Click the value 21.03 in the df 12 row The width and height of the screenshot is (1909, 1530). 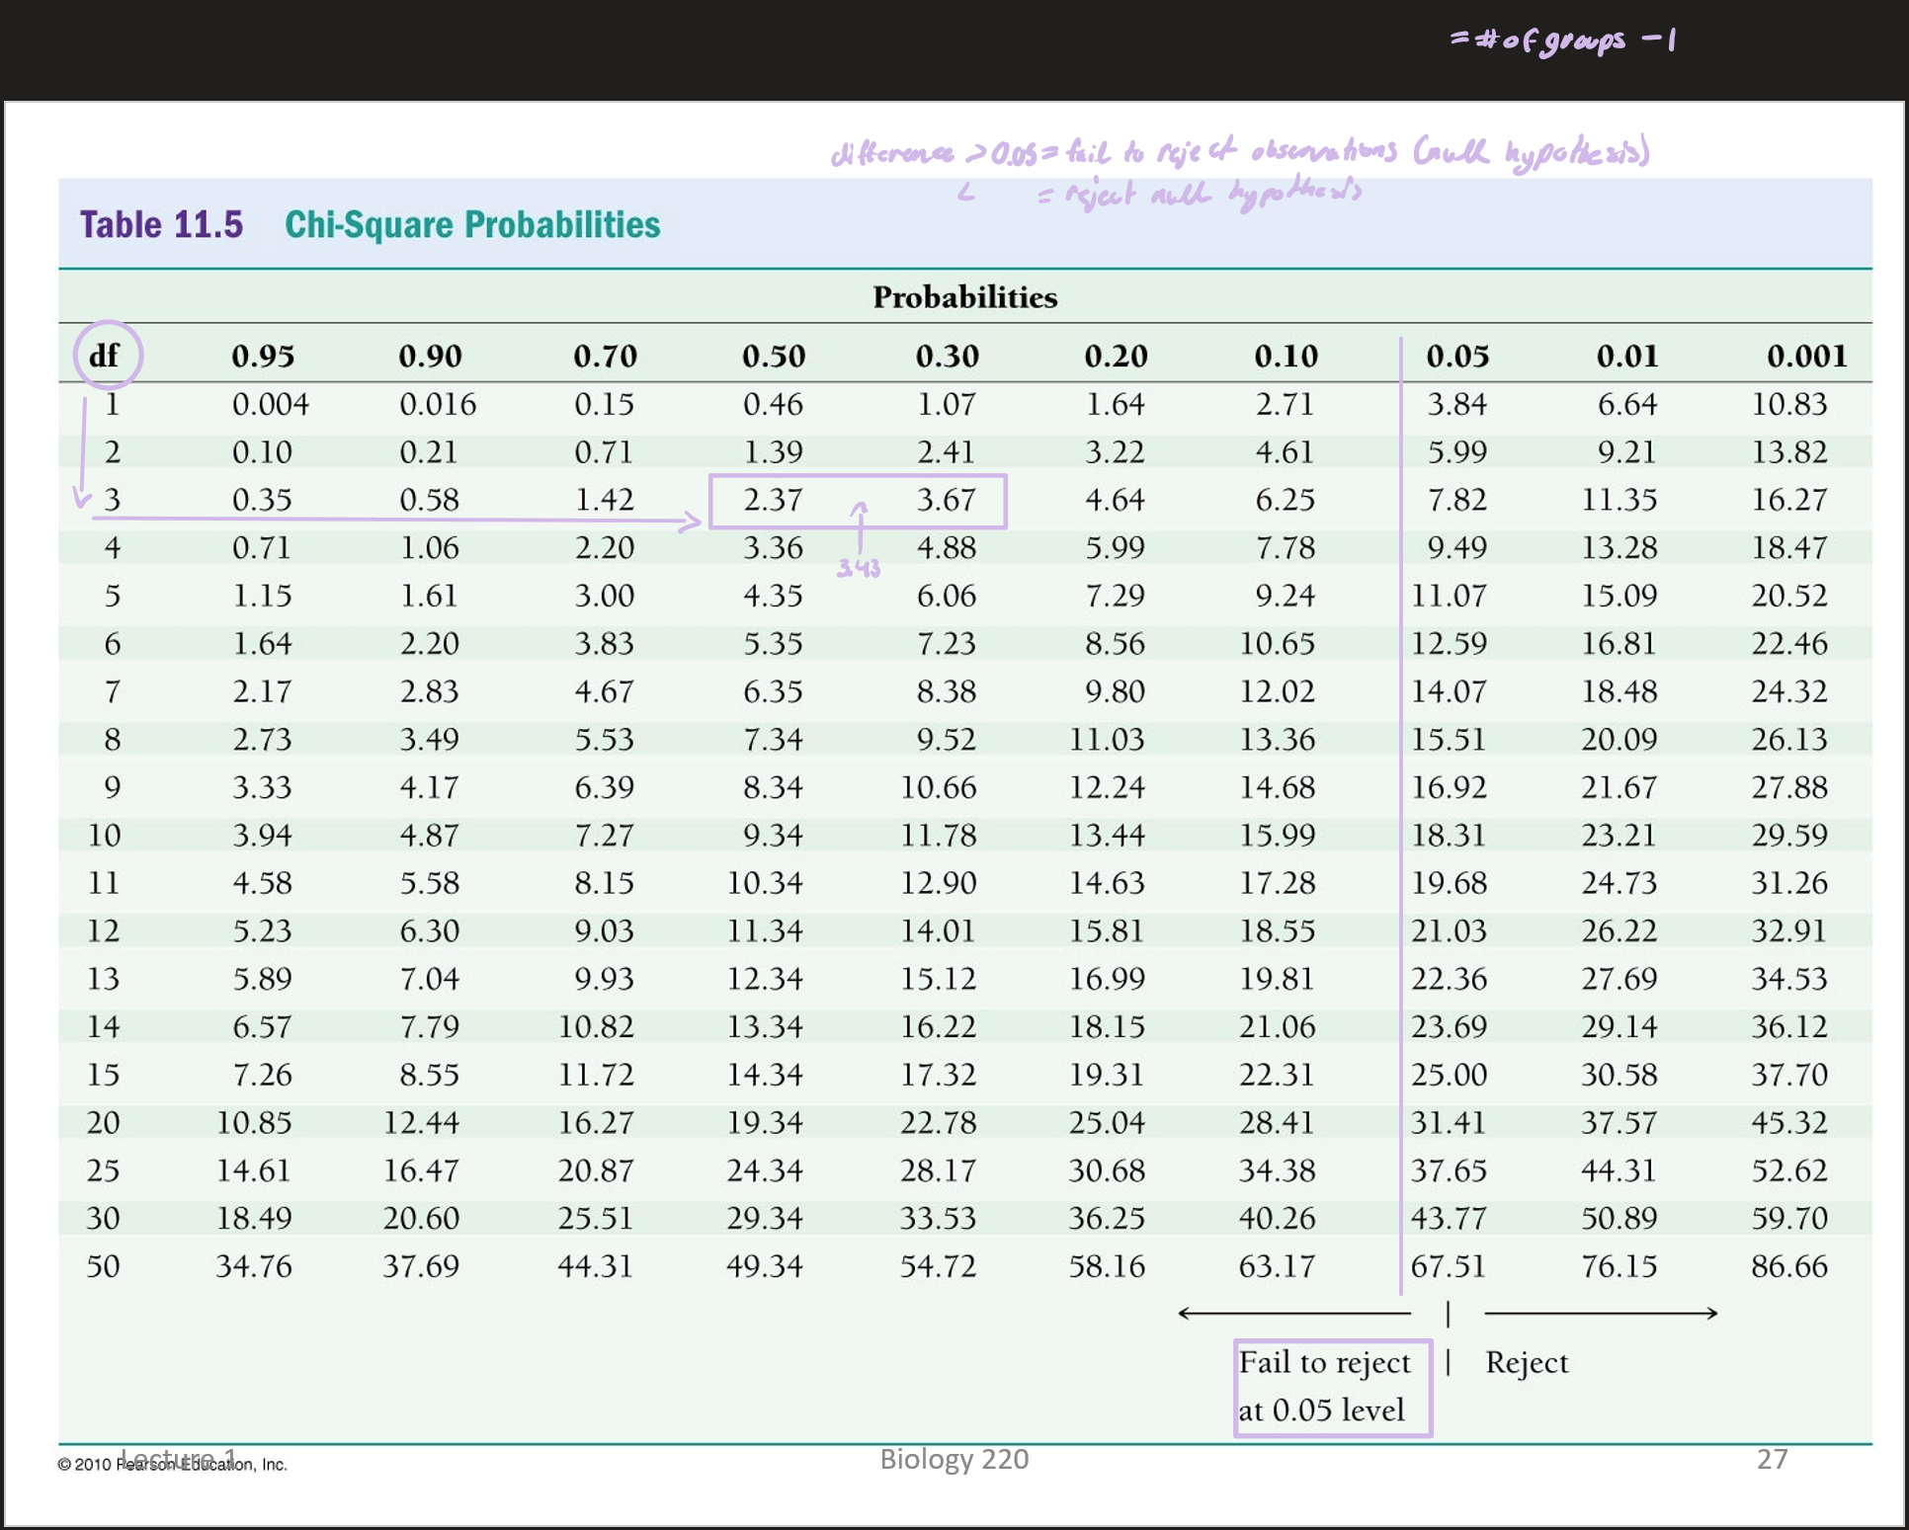(1449, 930)
